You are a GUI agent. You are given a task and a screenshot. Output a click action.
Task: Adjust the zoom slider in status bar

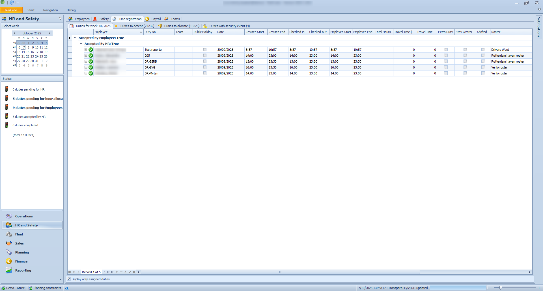click(x=501, y=288)
